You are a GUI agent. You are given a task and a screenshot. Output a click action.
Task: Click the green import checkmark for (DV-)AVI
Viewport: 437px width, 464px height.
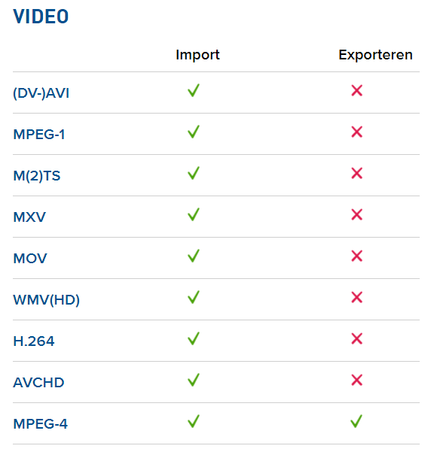click(194, 90)
